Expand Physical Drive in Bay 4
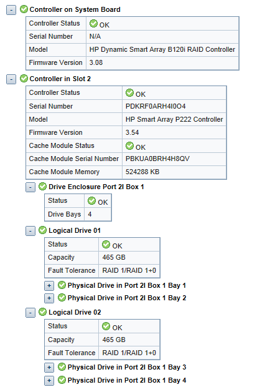Viewport: 260px width, 392px height. (49, 381)
